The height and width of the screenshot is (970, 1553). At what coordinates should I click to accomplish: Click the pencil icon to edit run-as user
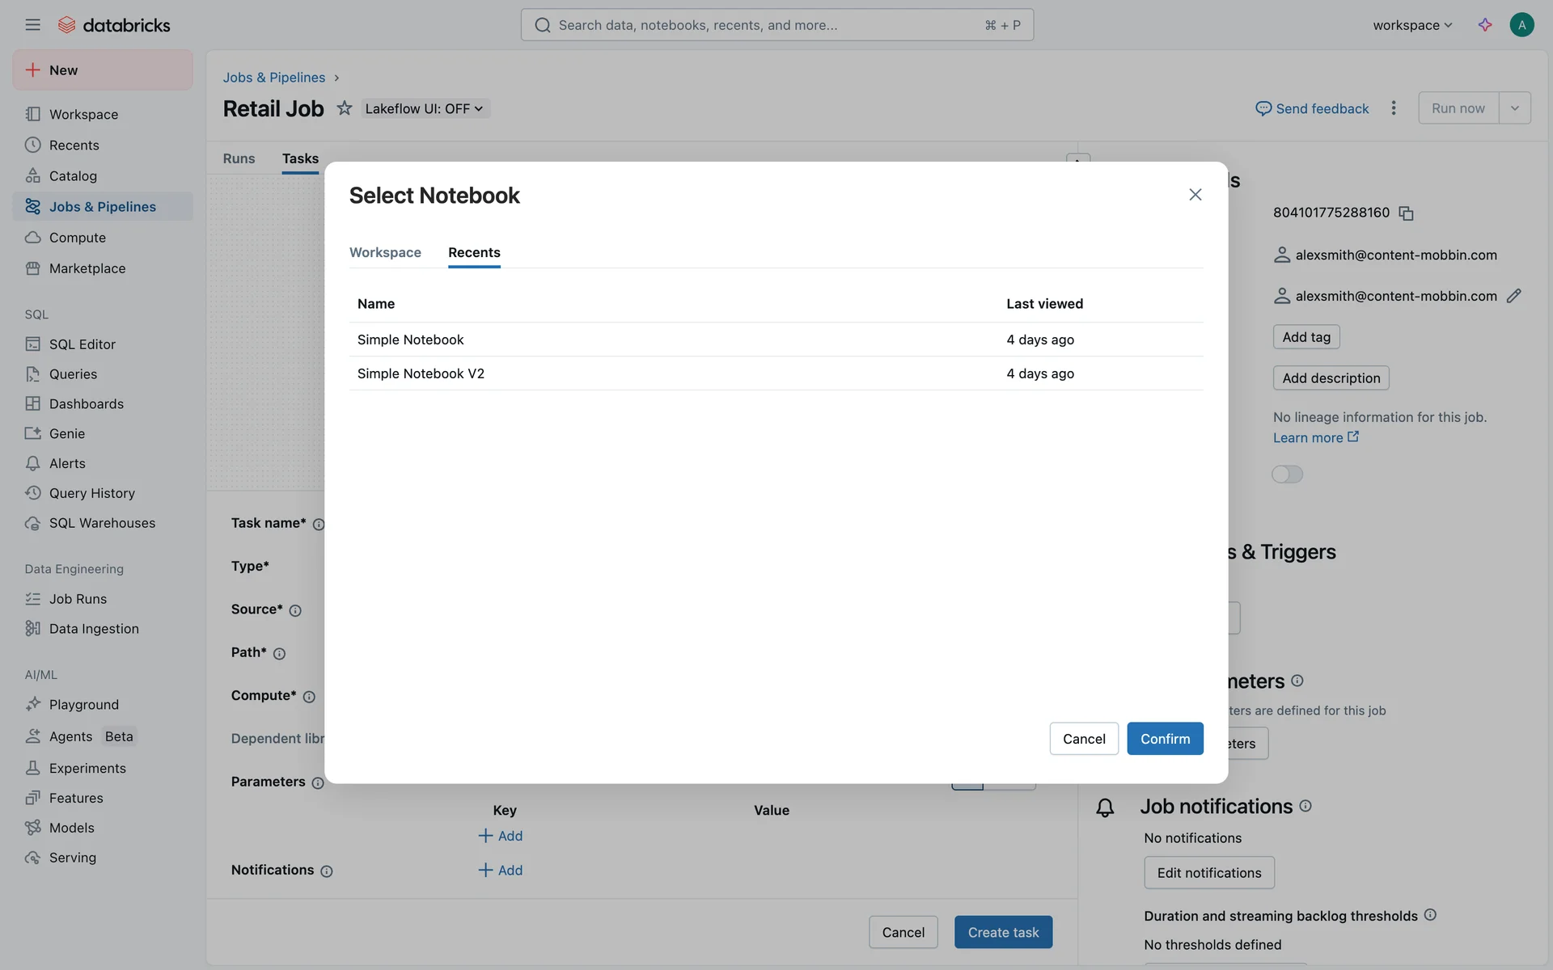click(x=1513, y=296)
